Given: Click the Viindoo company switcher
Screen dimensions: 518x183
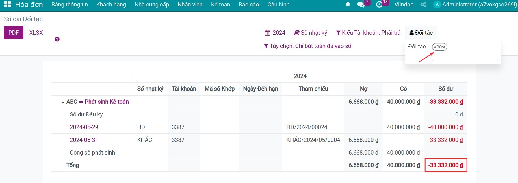Looking at the screenshot, I should pos(404,5).
